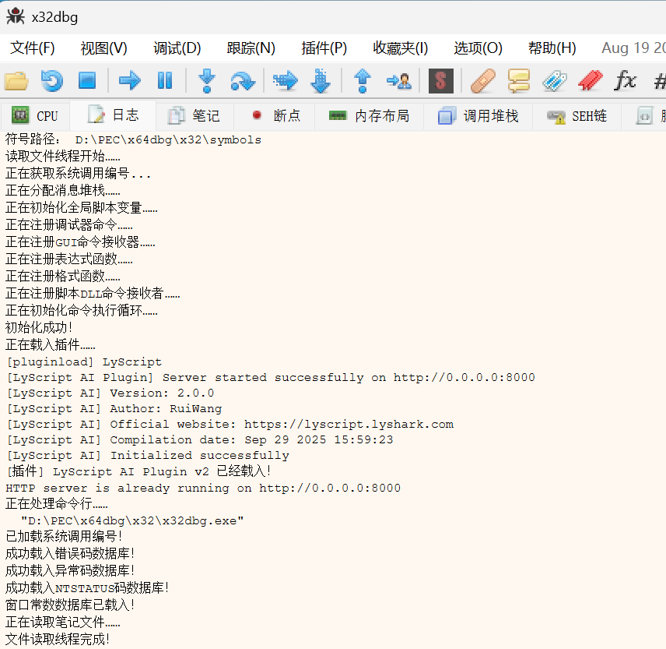Click log line 'Version: 2.0.0'

click(x=110, y=393)
